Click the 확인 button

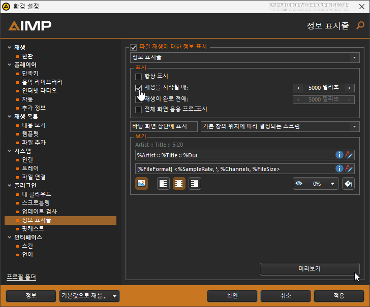[x=232, y=296]
